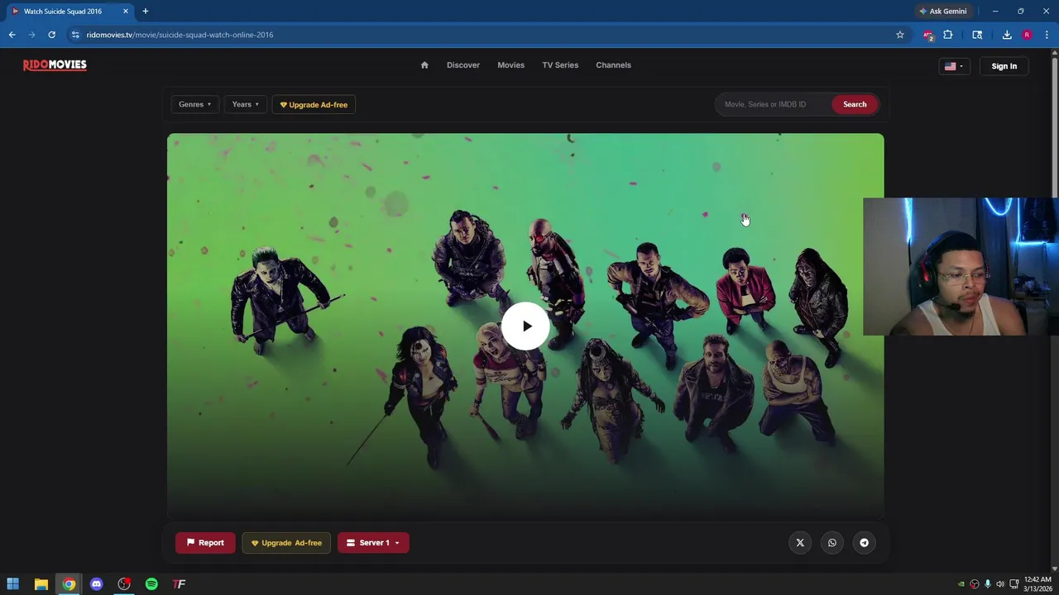Open the Server 1 dropdown
1059x595 pixels.
[x=373, y=543]
